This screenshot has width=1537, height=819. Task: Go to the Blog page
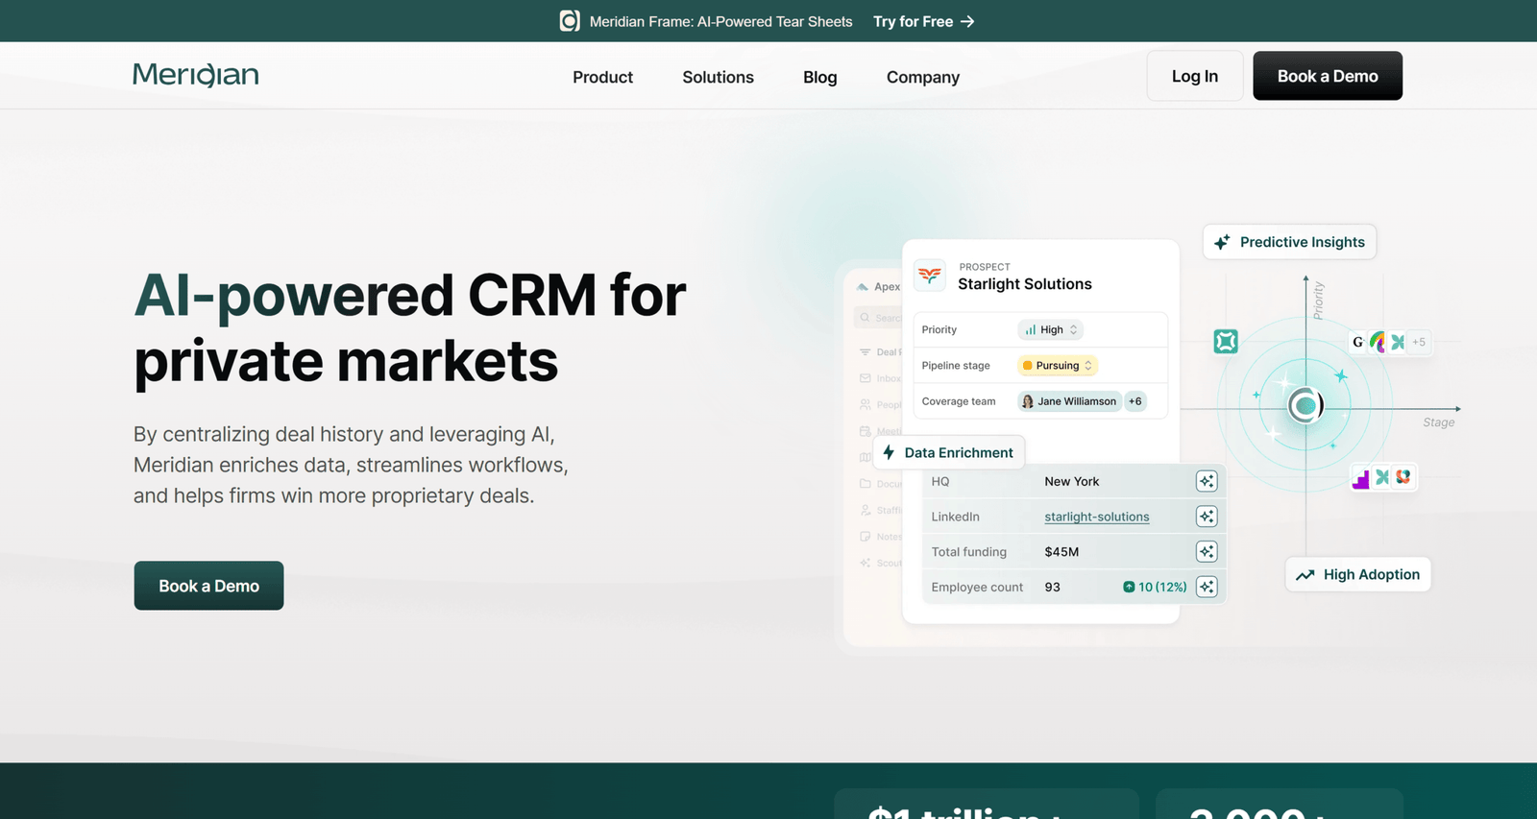pyautogui.click(x=819, y=77)
